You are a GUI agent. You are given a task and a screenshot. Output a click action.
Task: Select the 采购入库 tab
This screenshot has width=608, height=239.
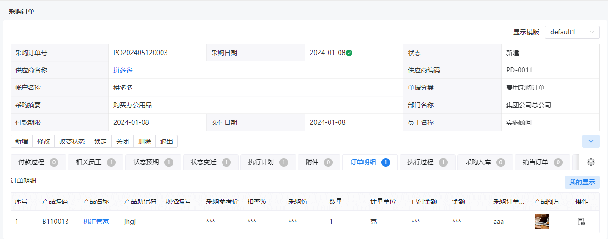[x=485, y=162]
